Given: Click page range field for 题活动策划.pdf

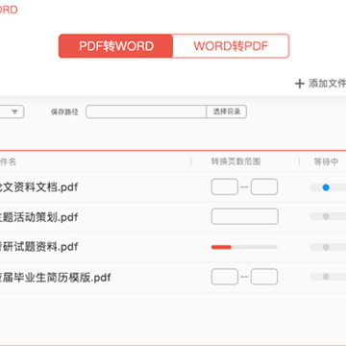Looking at the screenshot, I should [244, 216].
